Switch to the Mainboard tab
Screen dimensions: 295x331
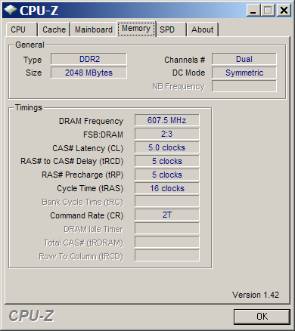coord(94,29)
